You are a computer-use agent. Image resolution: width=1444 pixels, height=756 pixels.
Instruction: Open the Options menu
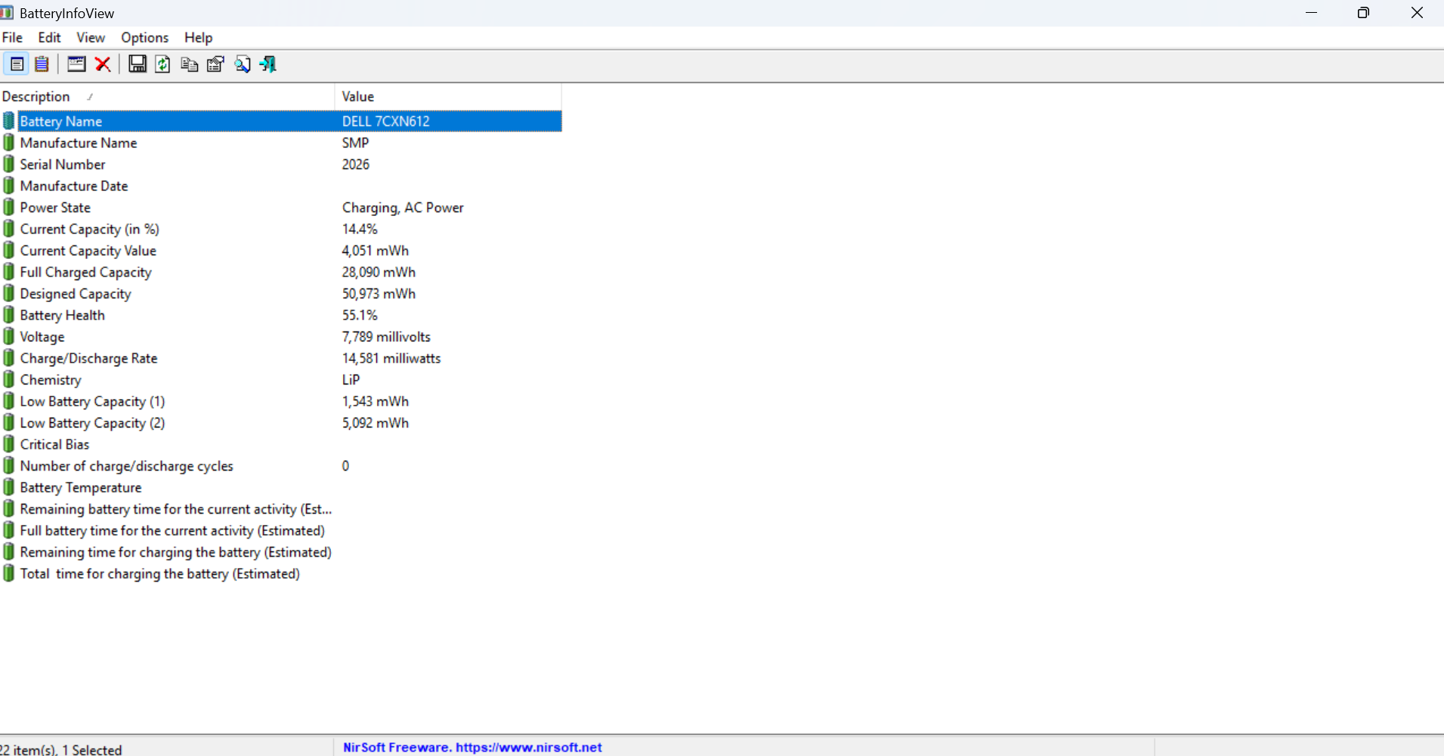coord(144,38)
